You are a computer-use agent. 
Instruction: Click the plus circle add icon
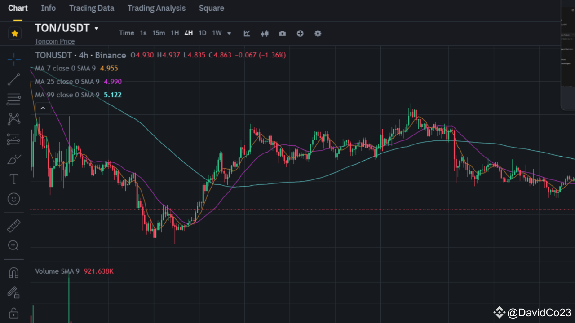(300, 33)
